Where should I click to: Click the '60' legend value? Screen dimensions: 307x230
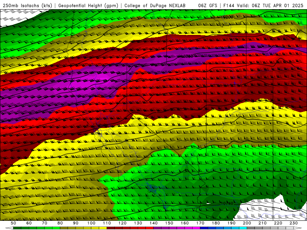tap(29, 223)
